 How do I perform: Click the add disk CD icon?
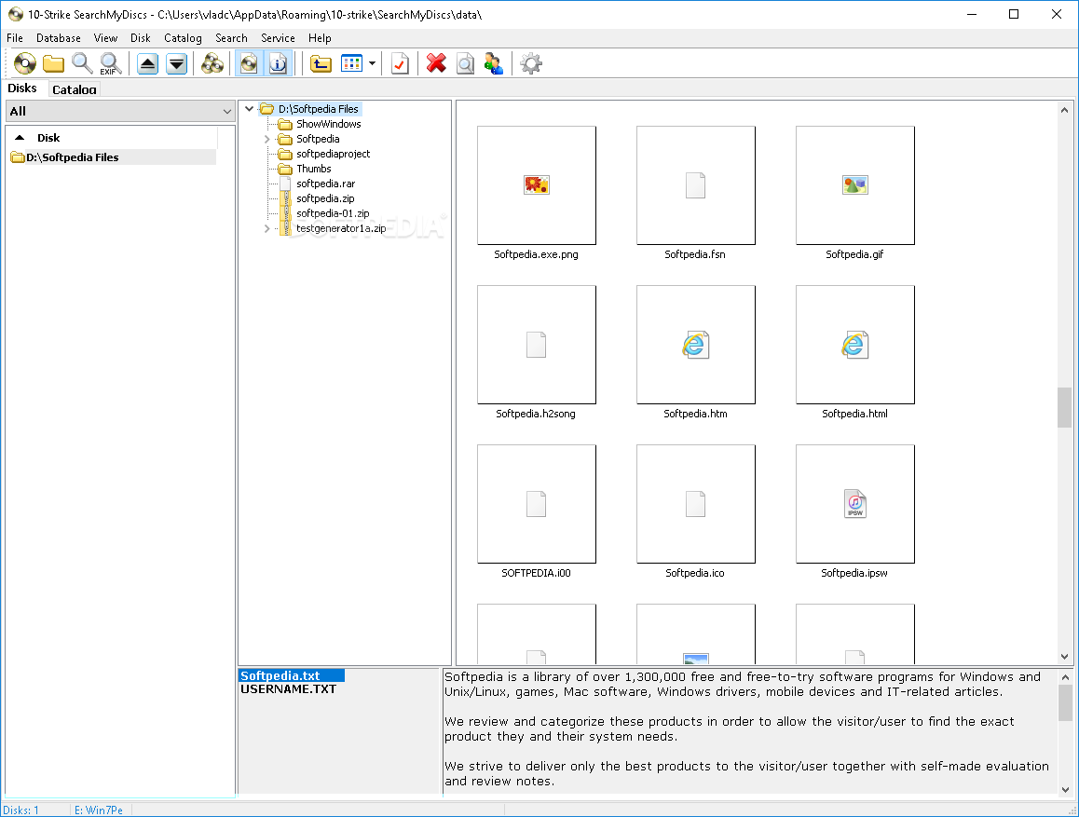[x=25, y=64]
